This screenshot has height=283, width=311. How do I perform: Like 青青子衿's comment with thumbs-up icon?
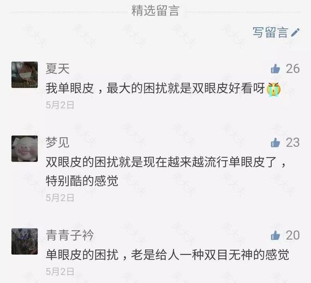click(276, 235)
